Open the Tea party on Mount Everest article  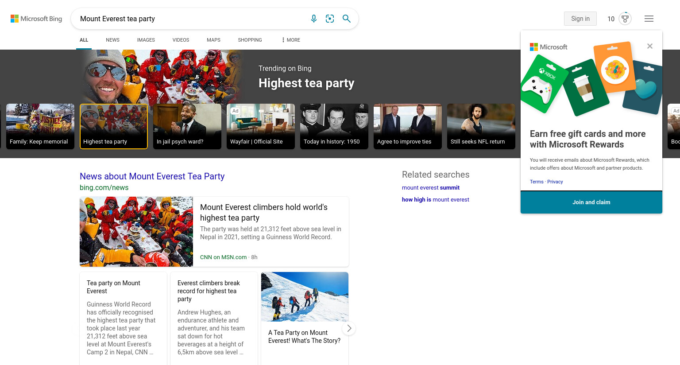[x=123, y=318]
